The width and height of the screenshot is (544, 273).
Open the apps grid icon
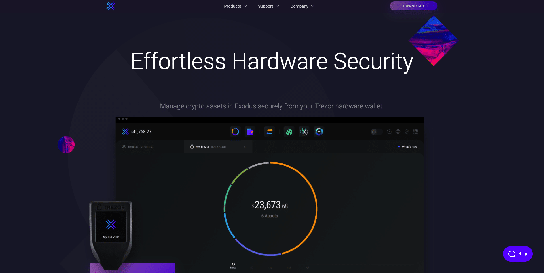click(x=415, y=132)
